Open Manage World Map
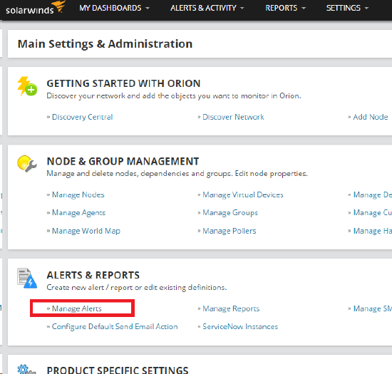Viewport: 392px width, 374px height. click(86, 231)
